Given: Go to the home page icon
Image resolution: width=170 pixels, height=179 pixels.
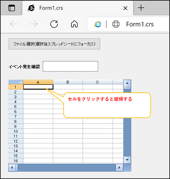Looking at the screenshot, I should tap(74, 24).
